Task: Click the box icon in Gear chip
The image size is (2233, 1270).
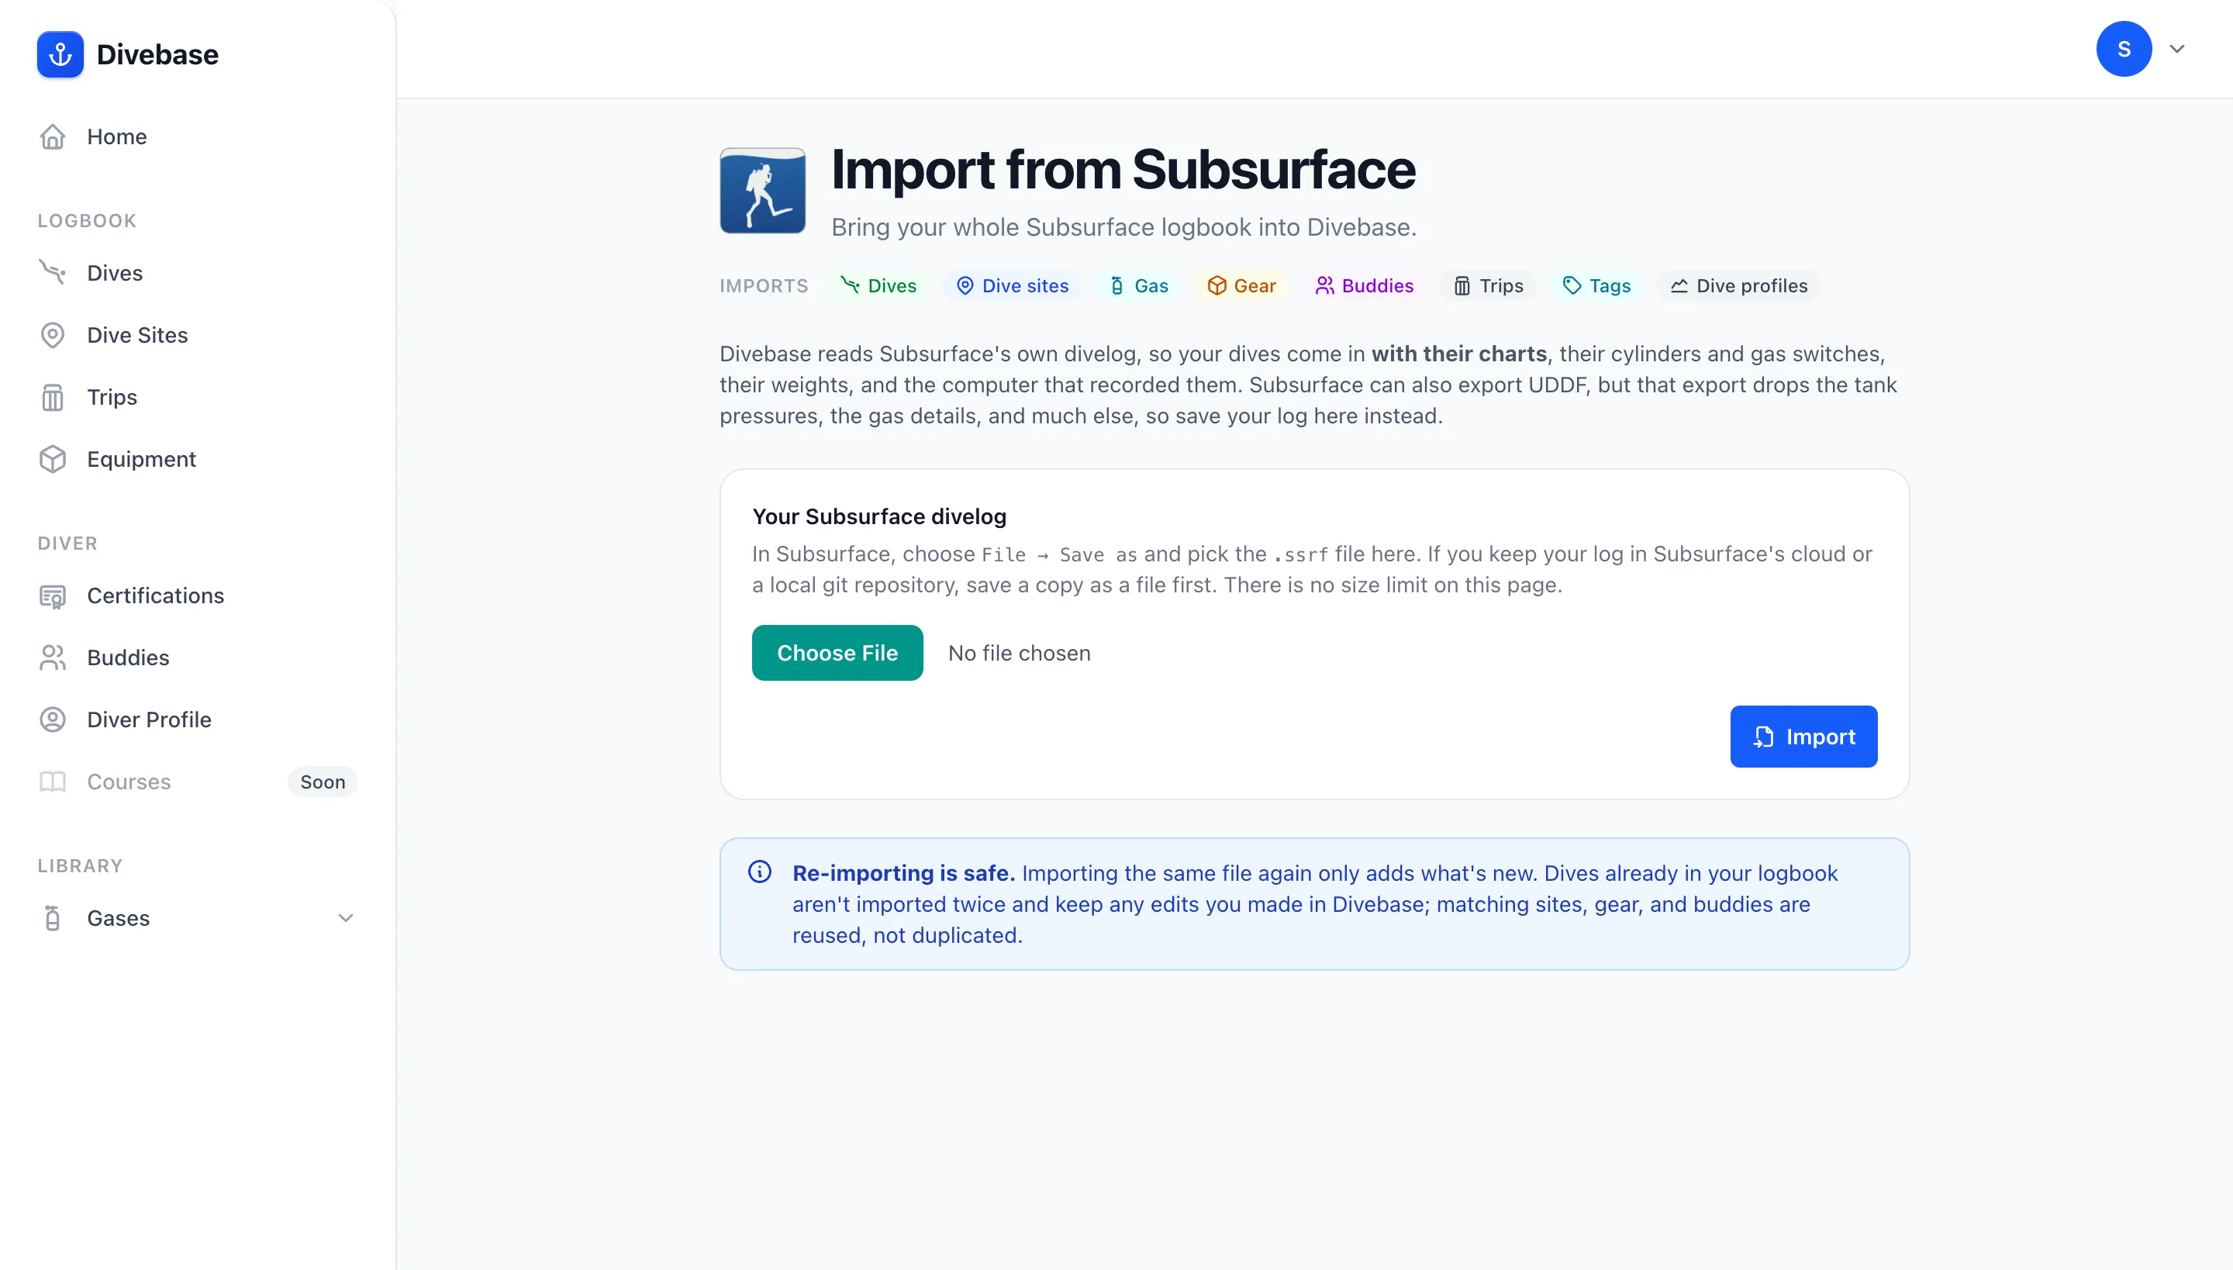Action: click(1217, 285)
